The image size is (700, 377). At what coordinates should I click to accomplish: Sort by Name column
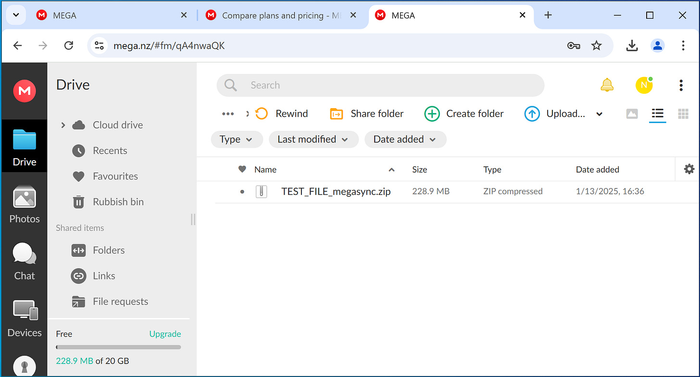(x=265, y=169)
